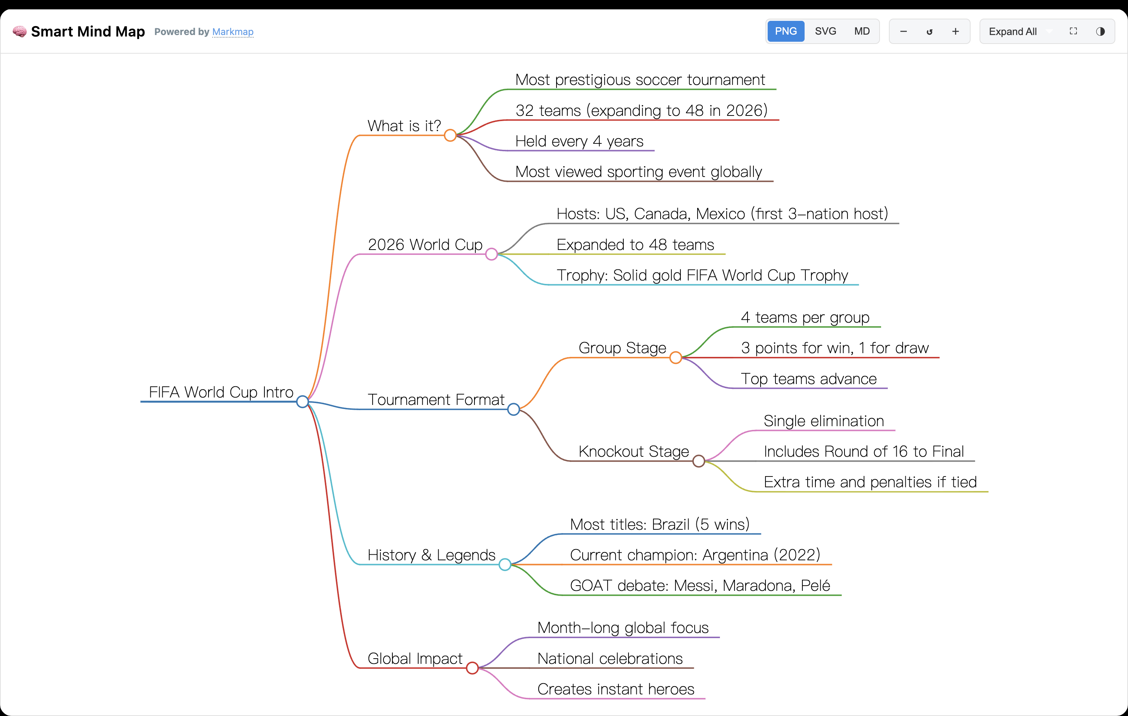Reset the mind map view with the refresh icon

coord(930,31)
